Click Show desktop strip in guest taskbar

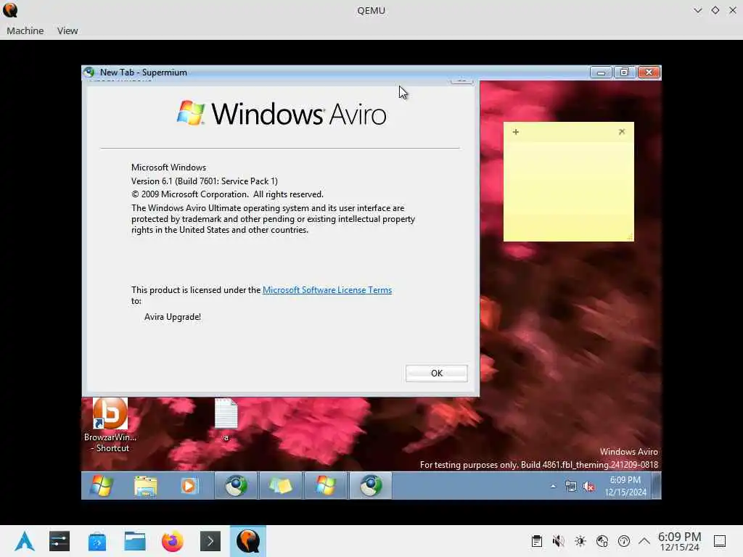656,486
